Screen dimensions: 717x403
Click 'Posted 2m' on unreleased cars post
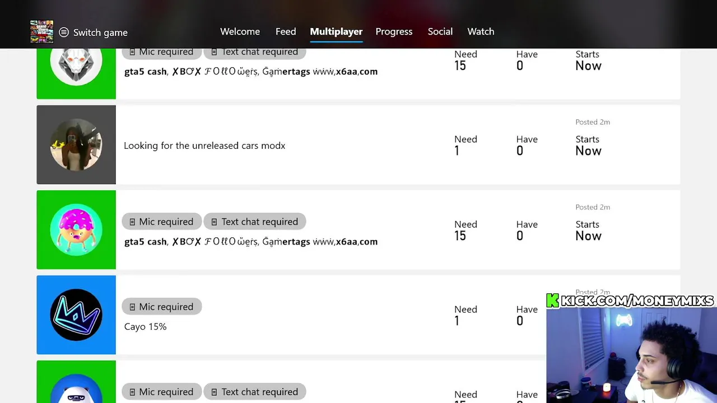coord(593,122)
